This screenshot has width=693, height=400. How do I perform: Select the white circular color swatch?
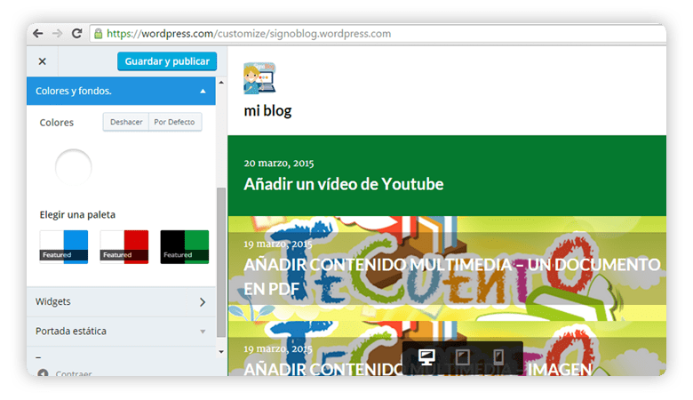[74, 167]
